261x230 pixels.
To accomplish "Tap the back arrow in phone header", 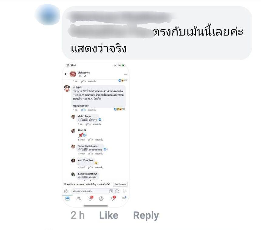I will 66,74.
